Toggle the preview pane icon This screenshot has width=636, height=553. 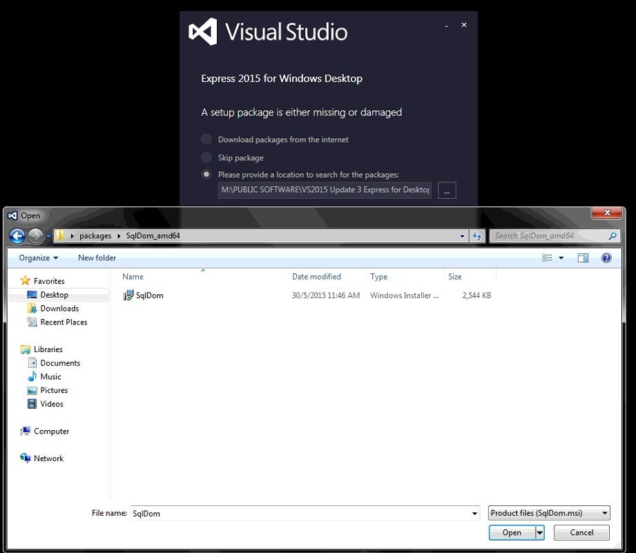[x=583, y=258]
